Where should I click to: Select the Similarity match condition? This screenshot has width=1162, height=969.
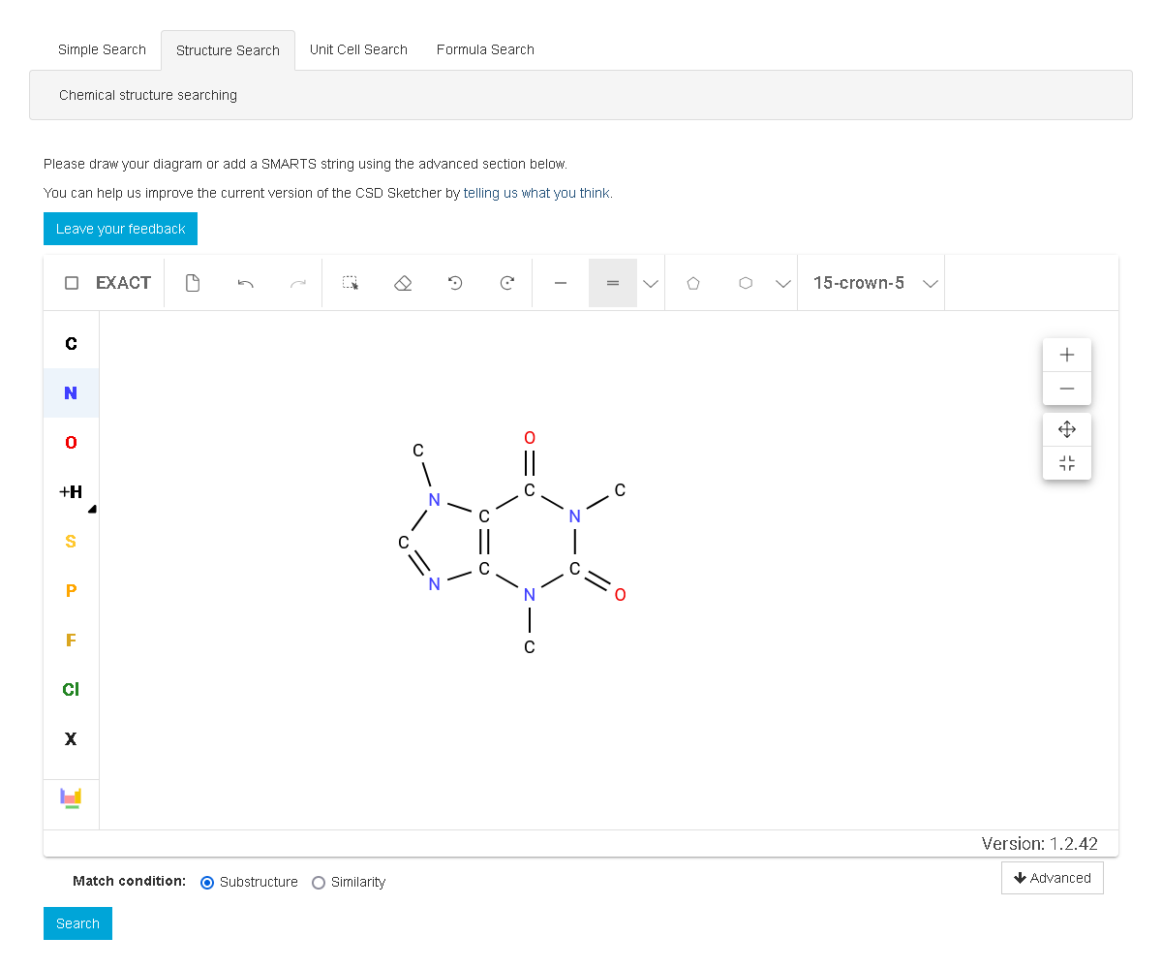pos(319,882)
